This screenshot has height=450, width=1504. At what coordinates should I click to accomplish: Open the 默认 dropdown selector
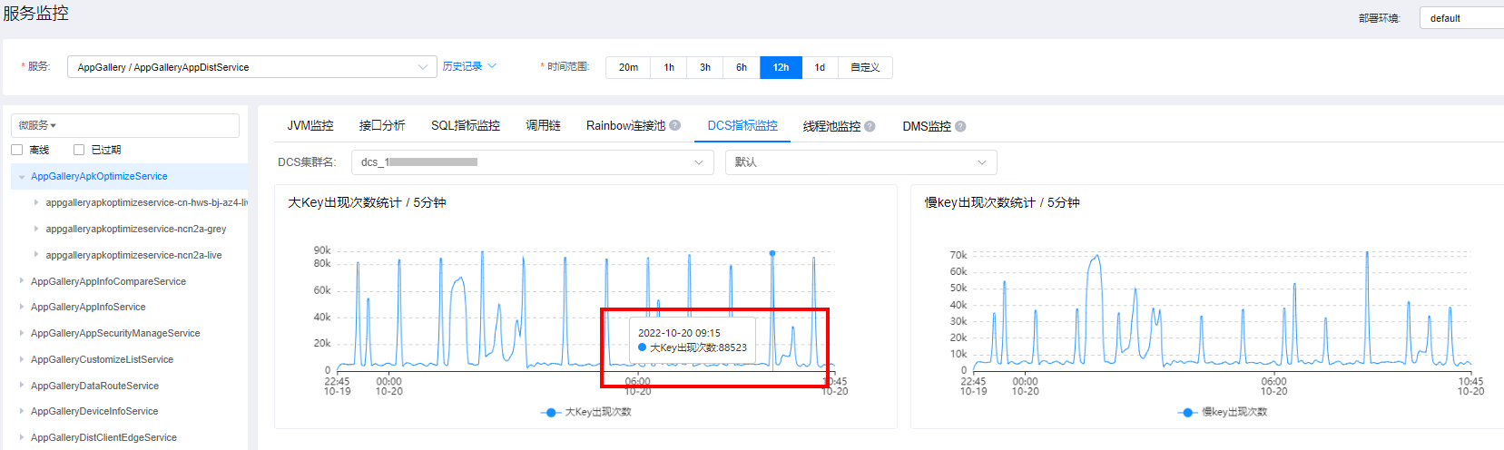click(860, 162)
